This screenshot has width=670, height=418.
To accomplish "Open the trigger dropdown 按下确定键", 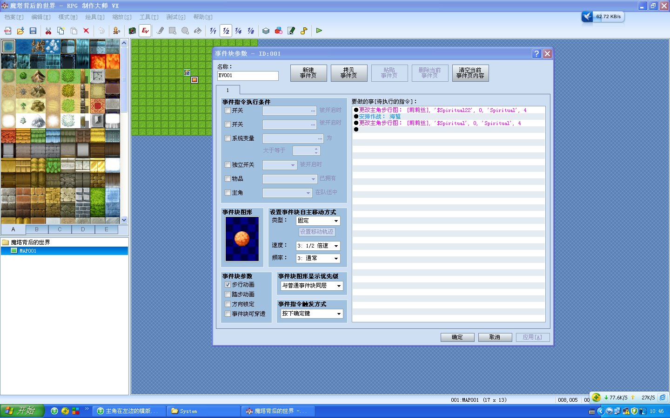I will pyautogui.click(x=312, y=313).
